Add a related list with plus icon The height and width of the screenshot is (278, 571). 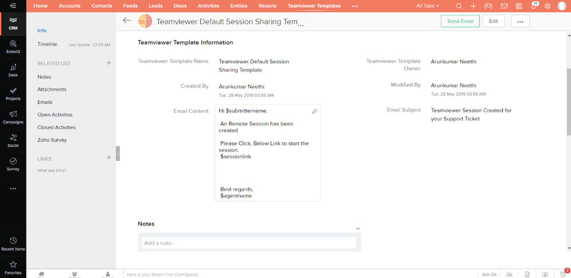click(x=109, y=63)
